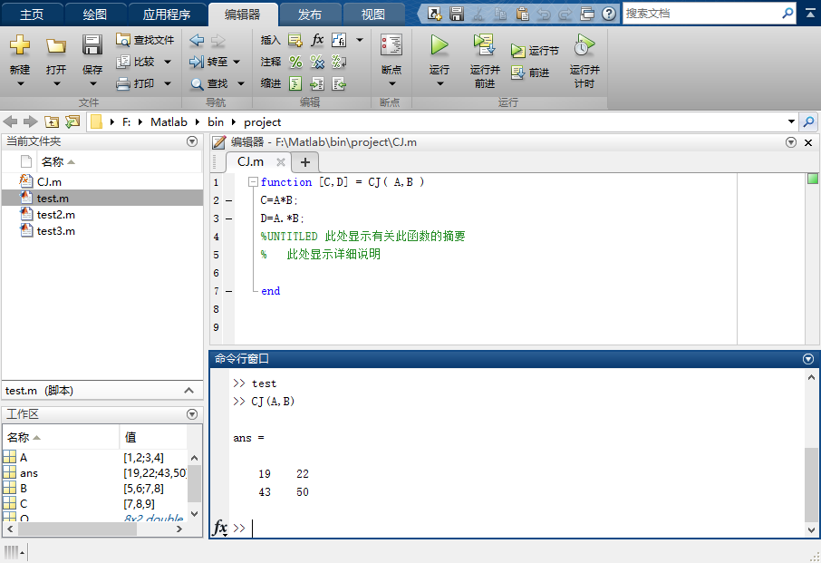Apply smart indent icon

295,83
